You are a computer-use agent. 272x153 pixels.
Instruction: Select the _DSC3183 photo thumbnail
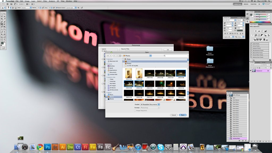[x=129, y=73]
